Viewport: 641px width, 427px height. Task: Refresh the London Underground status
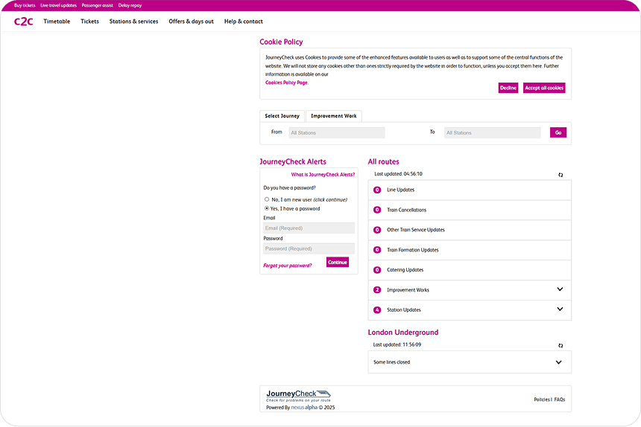561,346
